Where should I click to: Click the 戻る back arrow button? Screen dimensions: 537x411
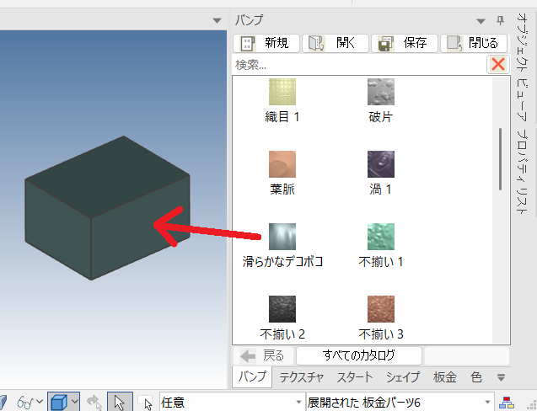click(263, 356)
